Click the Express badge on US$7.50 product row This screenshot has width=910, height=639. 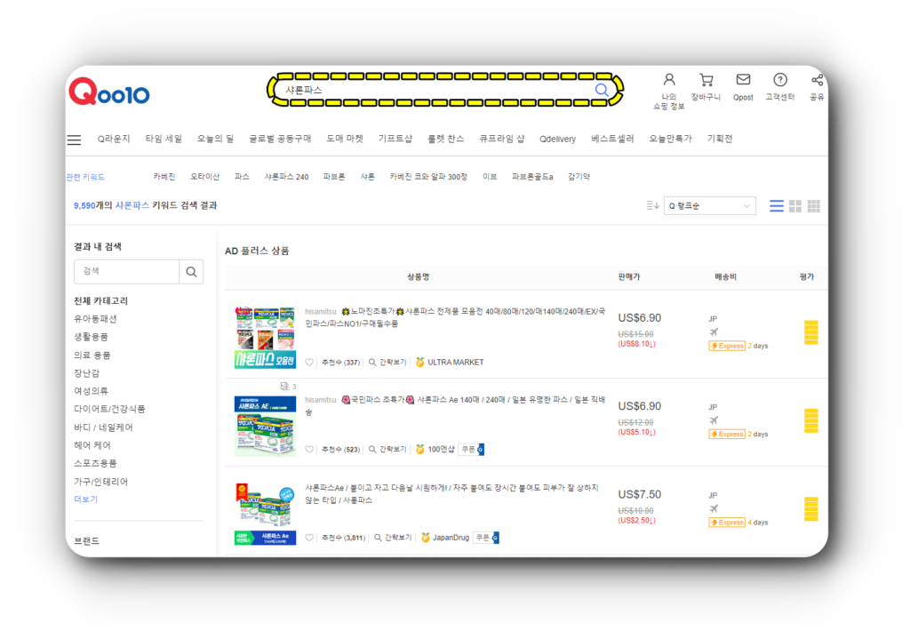coord(727,523)
